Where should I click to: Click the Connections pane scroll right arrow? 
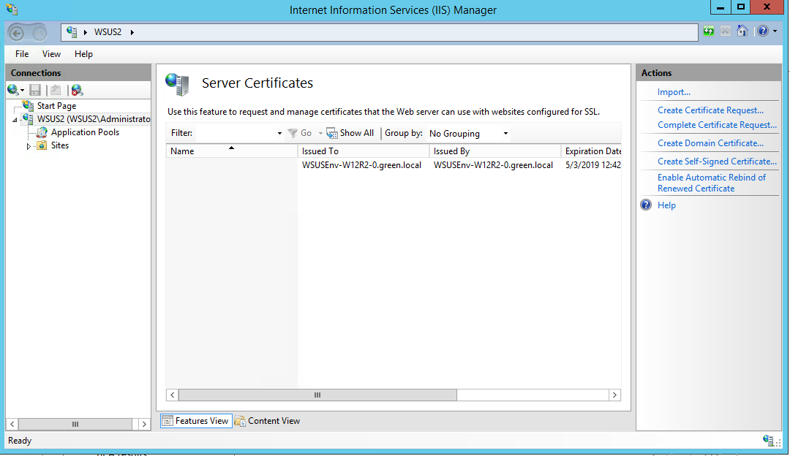pos(144,425)
